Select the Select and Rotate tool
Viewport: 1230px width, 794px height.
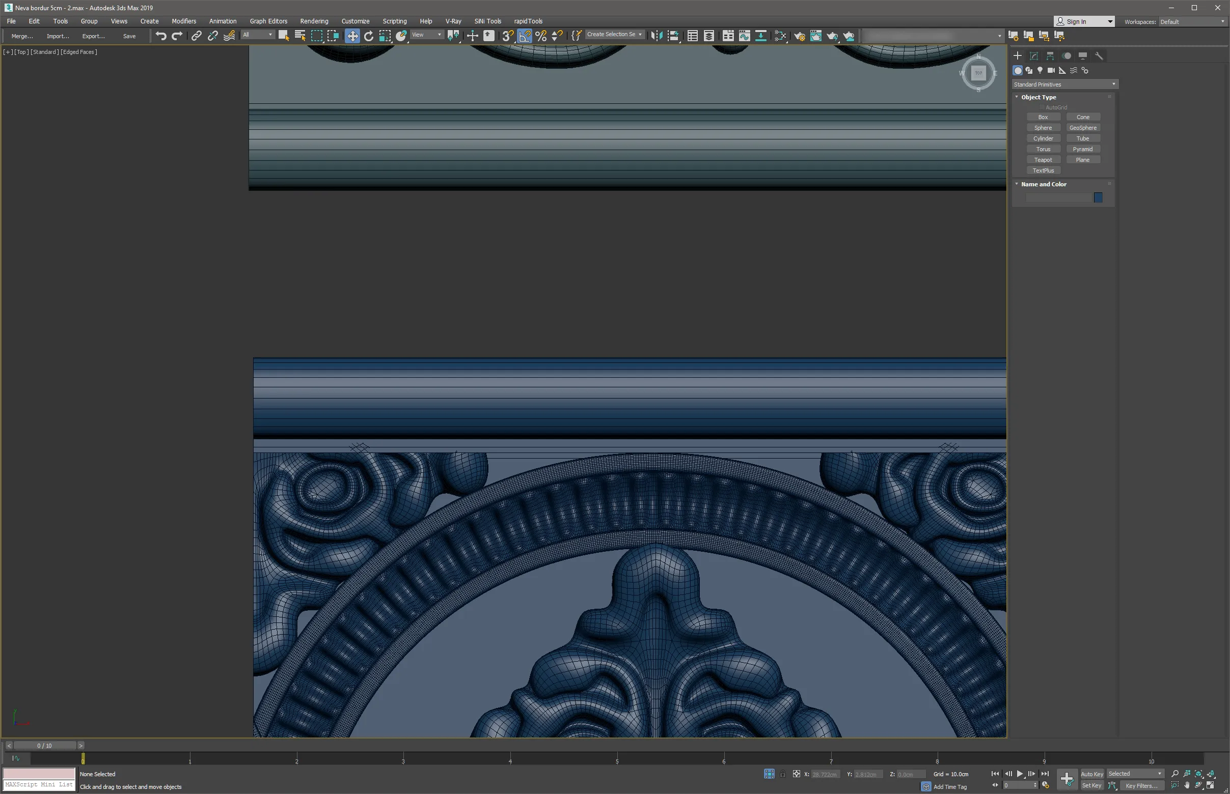[x=369, y=36]
